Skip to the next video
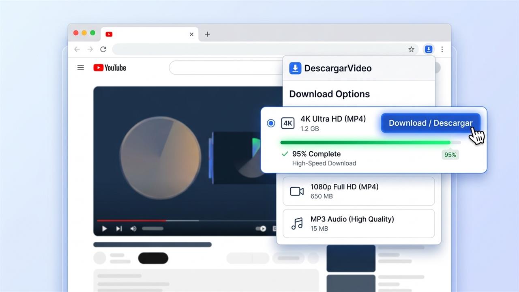 [x=119, y=229]
